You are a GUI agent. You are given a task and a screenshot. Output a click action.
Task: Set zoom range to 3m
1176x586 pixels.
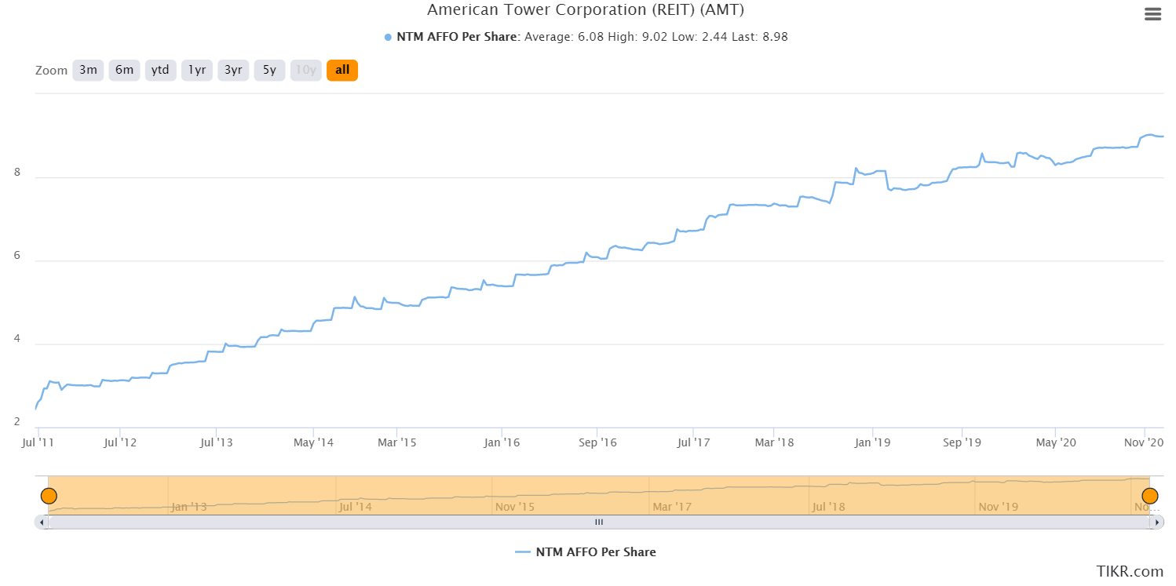pyautogui.click(x=88, y=70)
